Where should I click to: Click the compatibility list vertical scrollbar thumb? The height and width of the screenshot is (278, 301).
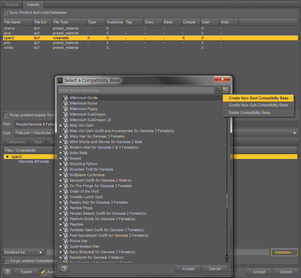(x=227, y=201)
